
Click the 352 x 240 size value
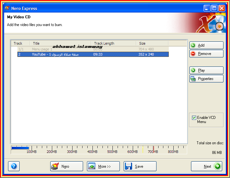(x=146, y=54)
